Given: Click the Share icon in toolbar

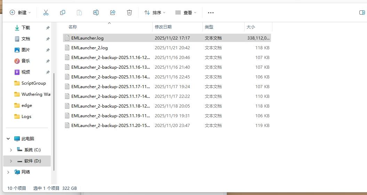Looking at the screenshot, I should (x=113, y=12).
